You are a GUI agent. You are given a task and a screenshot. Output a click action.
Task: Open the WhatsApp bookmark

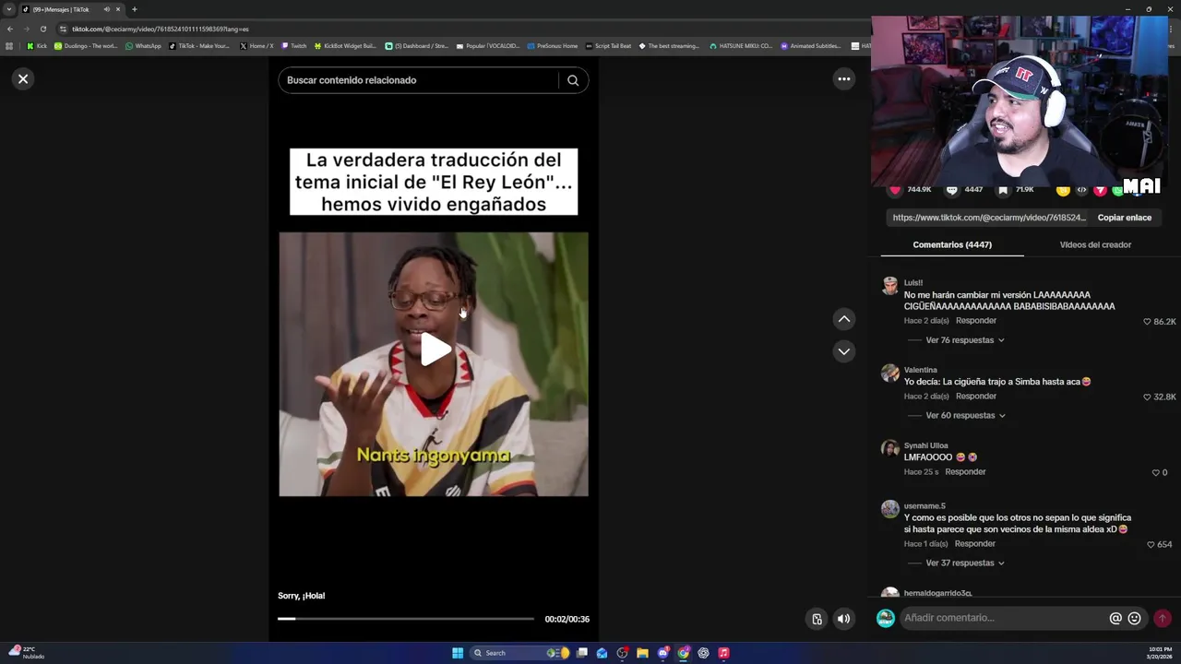point(143,46)
